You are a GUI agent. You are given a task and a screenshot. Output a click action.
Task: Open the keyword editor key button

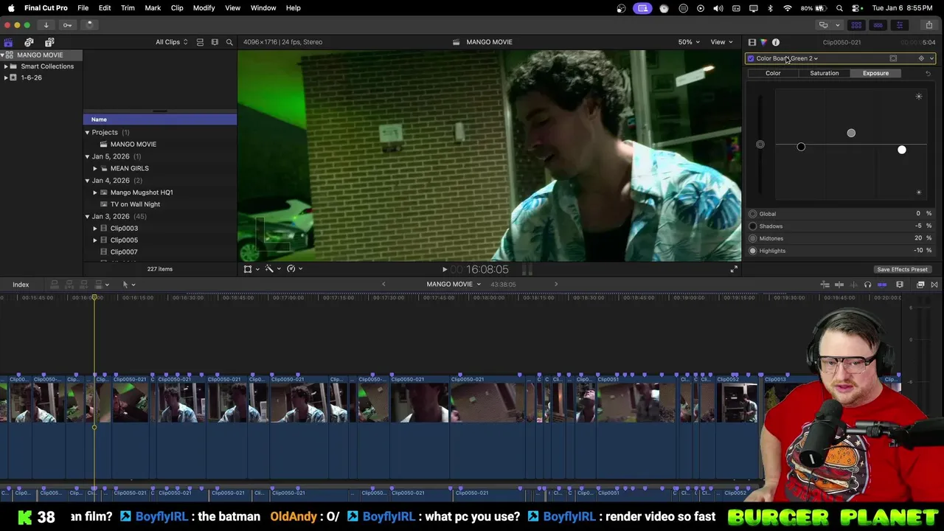pyautogui.click(x=67, y=24)
